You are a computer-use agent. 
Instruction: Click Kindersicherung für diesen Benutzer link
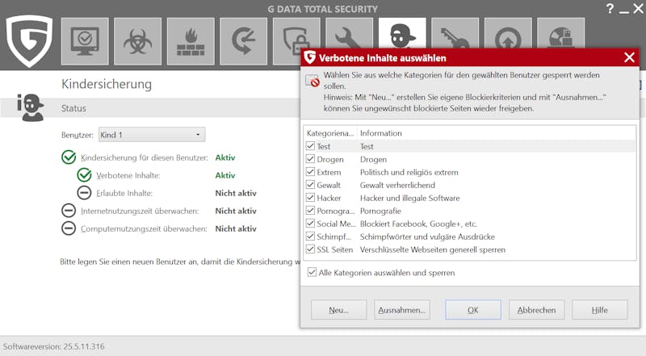pyautogui.click(x=145, y=157)
